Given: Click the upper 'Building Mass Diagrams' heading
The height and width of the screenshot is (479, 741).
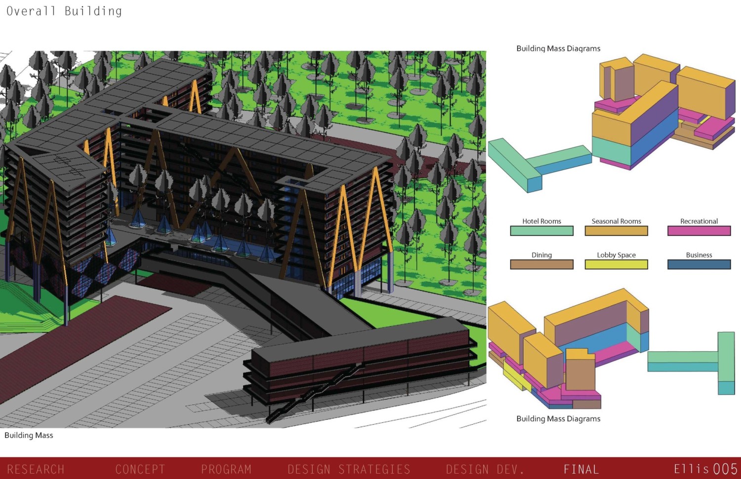Looking at the screenshot, I should tap(558, 48).
